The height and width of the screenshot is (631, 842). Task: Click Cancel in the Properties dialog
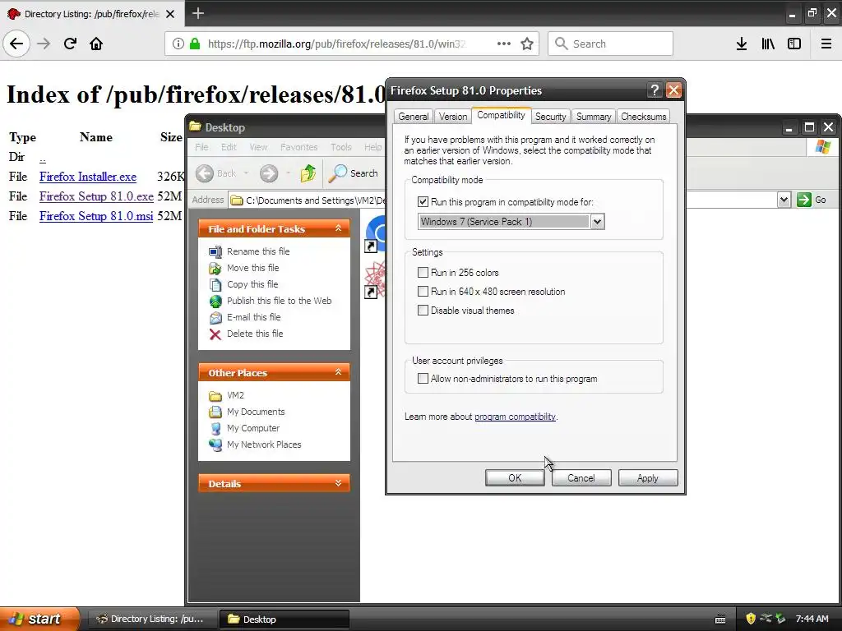[x=581, y=477]
